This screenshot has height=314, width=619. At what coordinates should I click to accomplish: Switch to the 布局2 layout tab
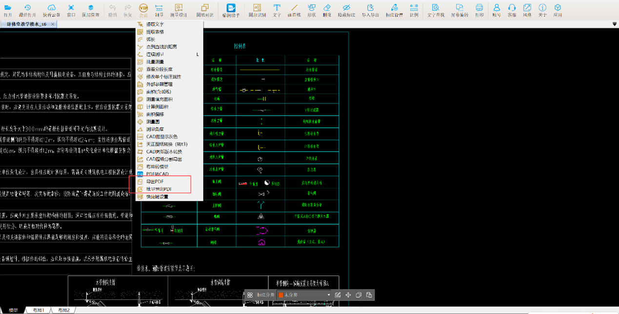click(64, 310)
